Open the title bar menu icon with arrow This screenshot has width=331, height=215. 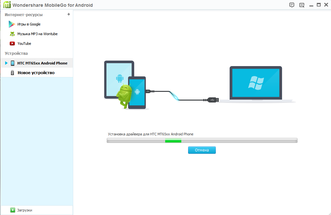click(302, 5)
